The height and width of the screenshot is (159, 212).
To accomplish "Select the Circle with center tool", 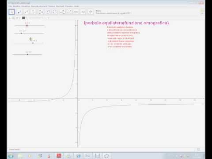I will 48,12.
